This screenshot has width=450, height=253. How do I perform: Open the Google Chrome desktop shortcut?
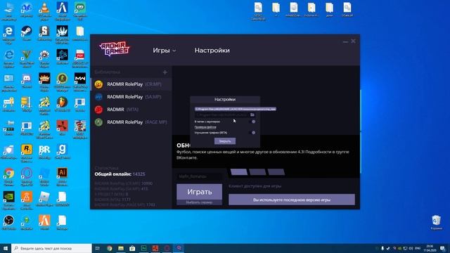pos(9,176)
